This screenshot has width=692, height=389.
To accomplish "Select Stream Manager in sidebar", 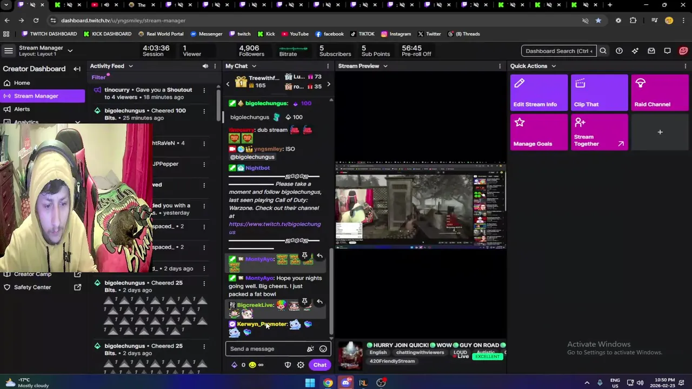I will (42, 96).
